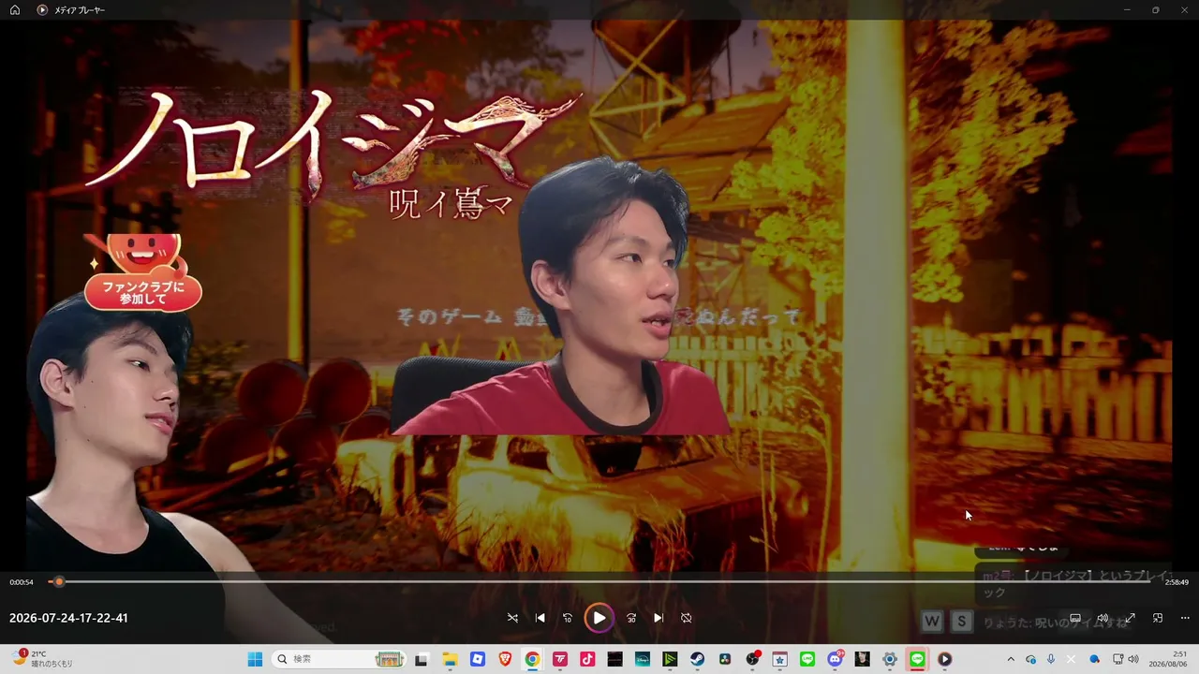
Task: Switch to Google Chrome in the taskbar
Action: pos(532,659)
